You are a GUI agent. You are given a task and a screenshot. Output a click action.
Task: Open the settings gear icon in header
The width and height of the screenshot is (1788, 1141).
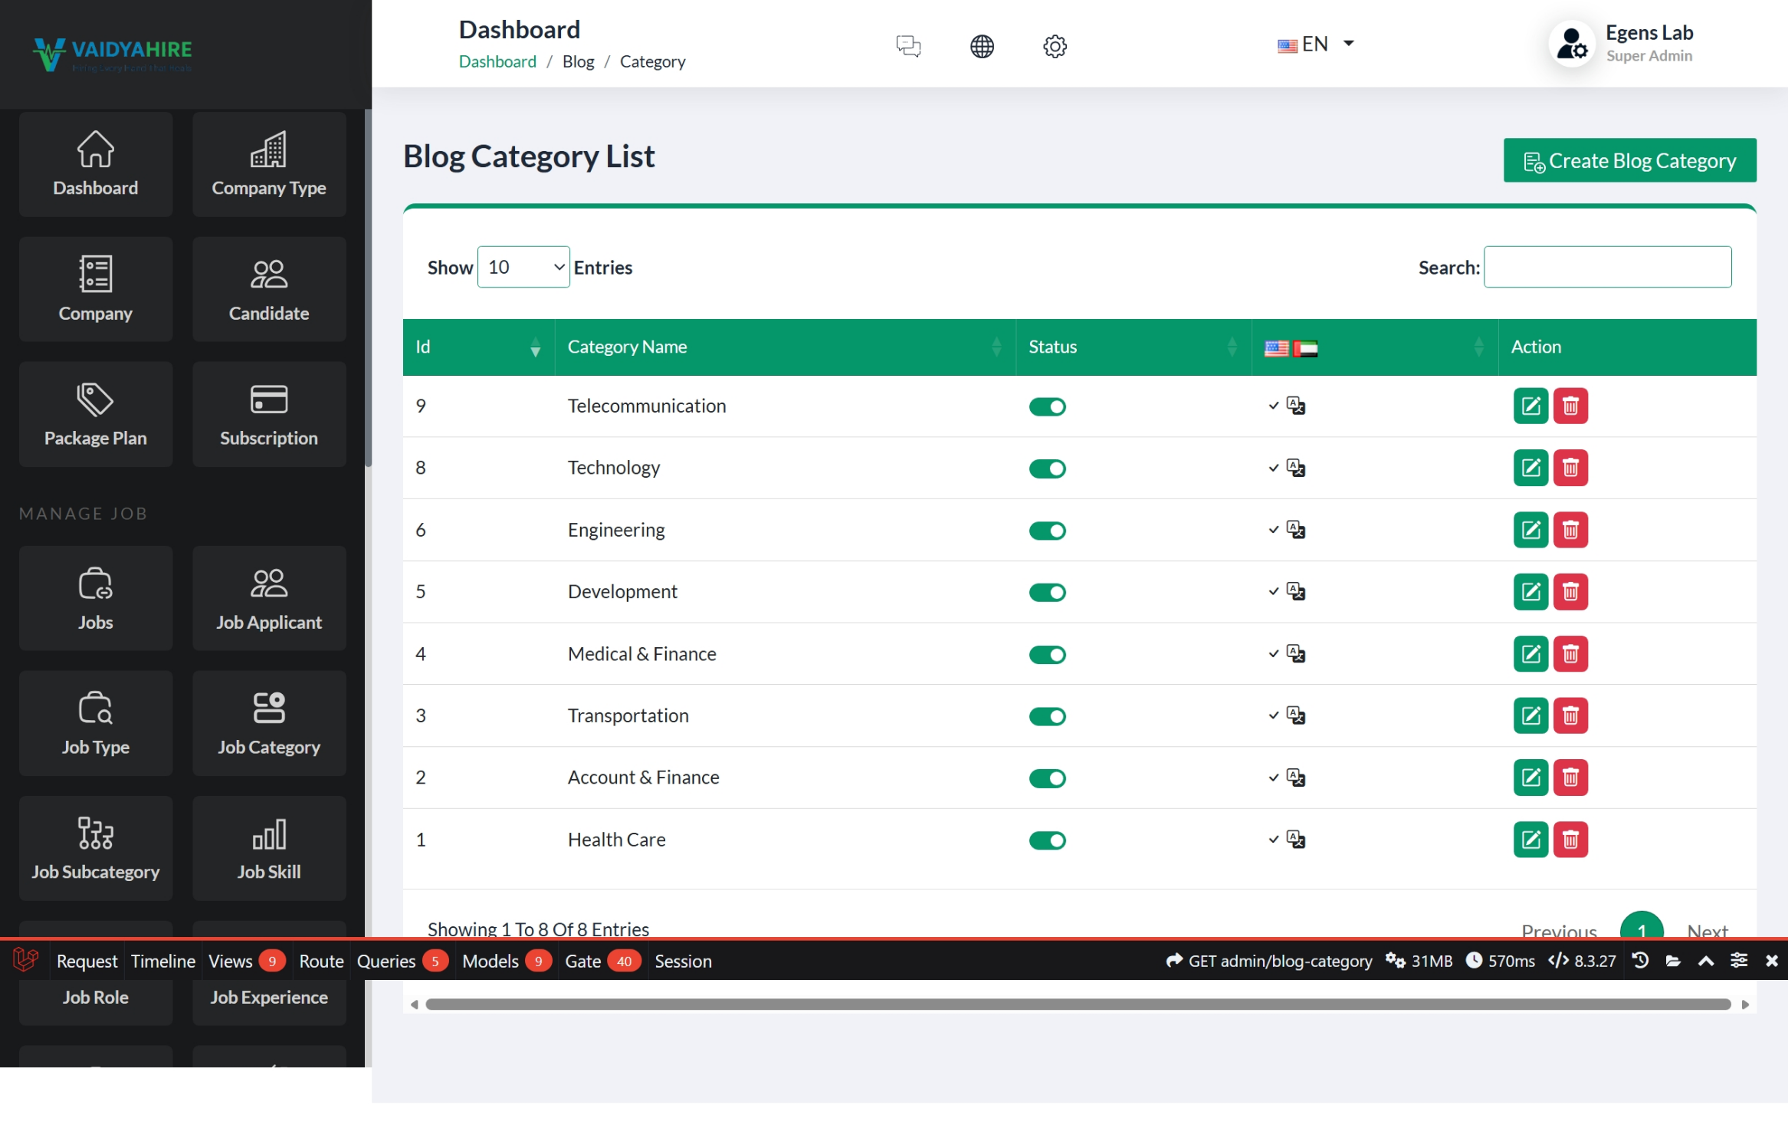coord(1055,46)
